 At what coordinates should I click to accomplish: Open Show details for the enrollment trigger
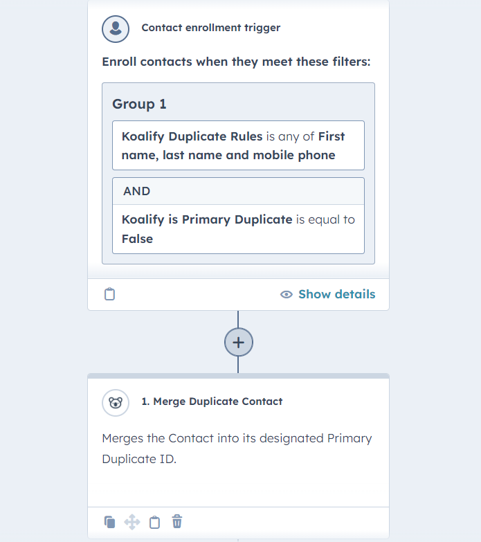click(336, 294)
